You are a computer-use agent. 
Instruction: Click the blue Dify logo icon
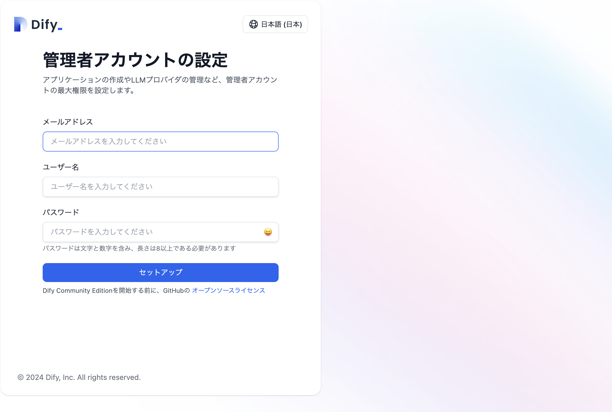coord(21,24)
